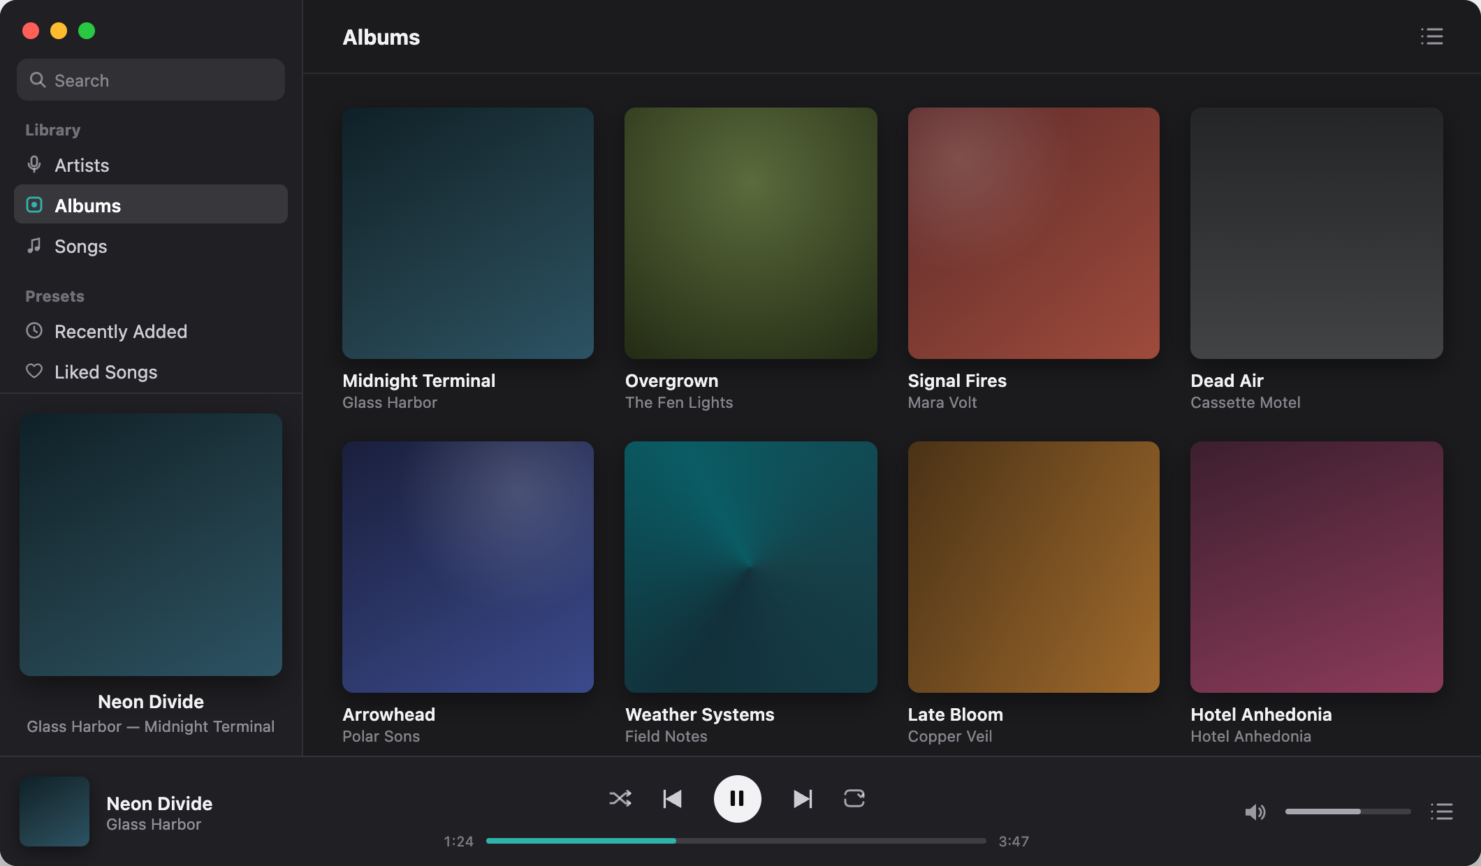
Task: Adjust the volume slider
Action: (x=1348, y=812)
